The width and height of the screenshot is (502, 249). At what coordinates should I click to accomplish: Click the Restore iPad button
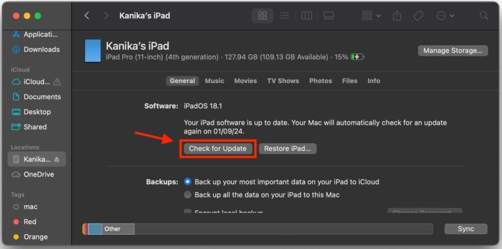(x=287, y=149)
